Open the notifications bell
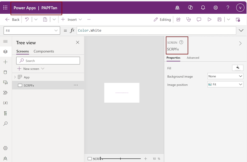Screen dimensions: 247x162 (203, 8)
